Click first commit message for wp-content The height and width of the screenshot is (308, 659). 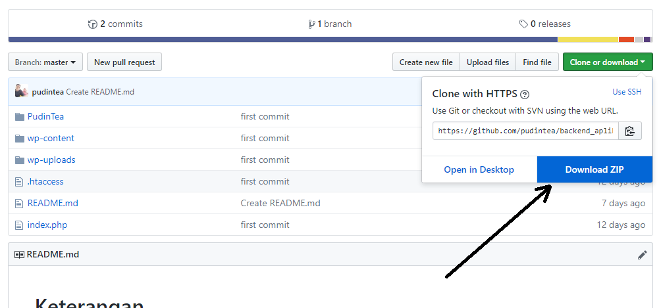pyautogui.click(x=265, y=139)
